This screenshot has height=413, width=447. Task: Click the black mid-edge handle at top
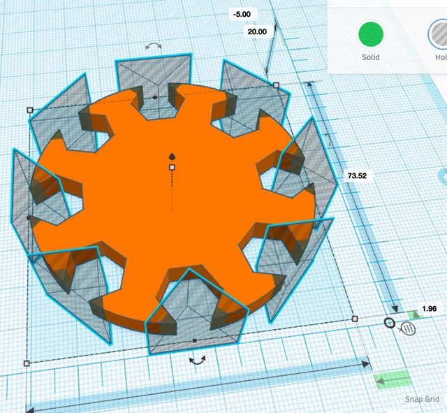click(x=155, y=96)
